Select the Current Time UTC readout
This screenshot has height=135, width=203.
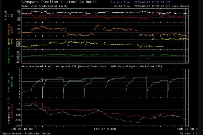(x=141, y=2)
